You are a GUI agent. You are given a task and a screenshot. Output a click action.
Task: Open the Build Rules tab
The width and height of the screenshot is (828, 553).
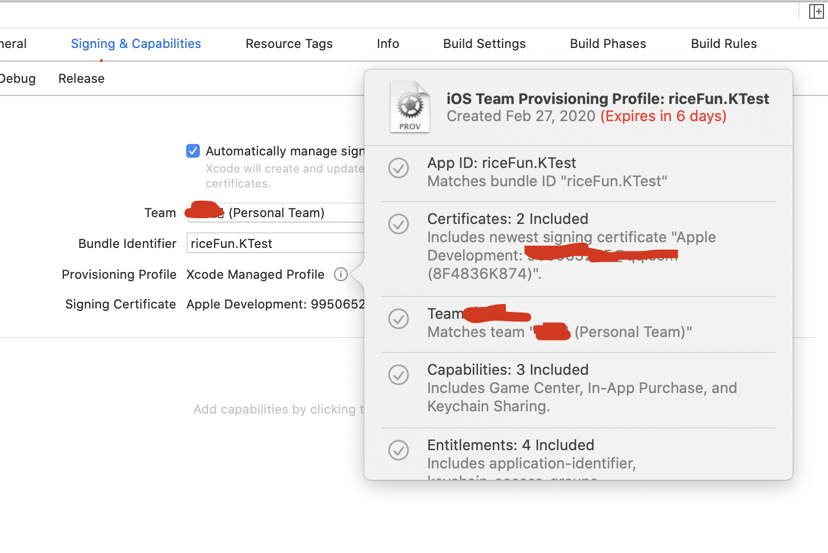[724, 44]
